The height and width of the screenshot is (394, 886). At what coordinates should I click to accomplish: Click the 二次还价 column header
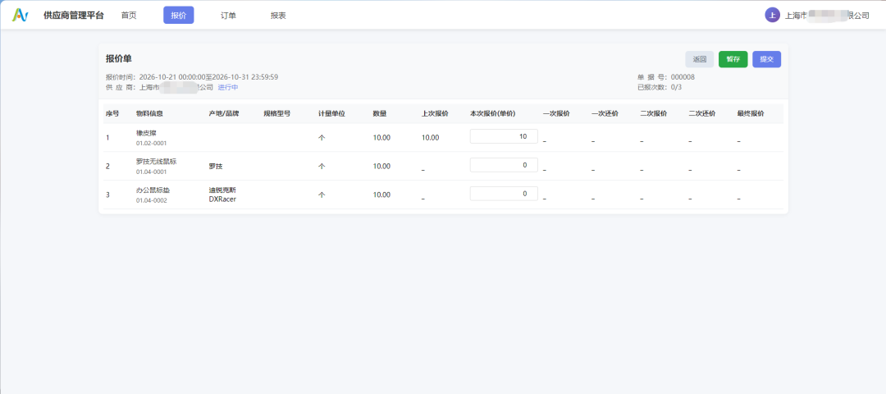pos(702,113)
